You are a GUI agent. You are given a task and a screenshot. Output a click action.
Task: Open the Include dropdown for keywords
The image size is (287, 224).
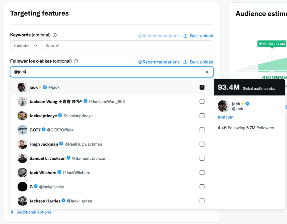coord(26,46)
